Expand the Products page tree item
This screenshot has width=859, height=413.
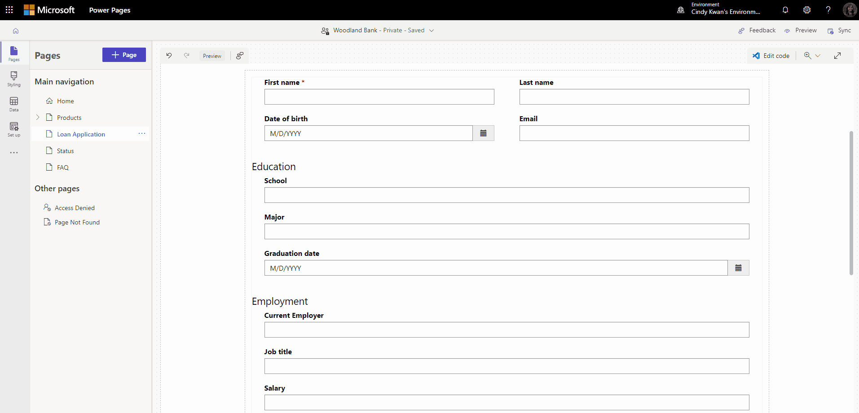click(38, 117)
